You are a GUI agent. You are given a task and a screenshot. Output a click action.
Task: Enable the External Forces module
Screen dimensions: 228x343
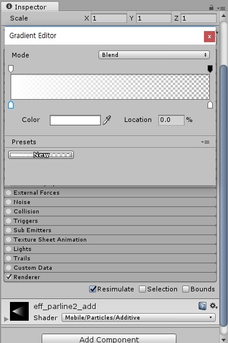coord(9,193)
